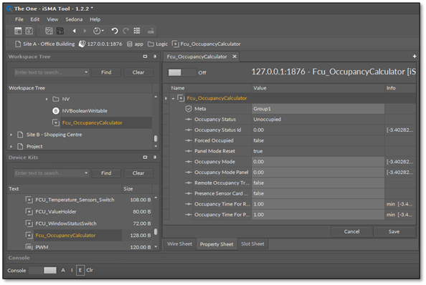
Task: Collapse the Fcu_OccupancyCalculator property row
Action: [173, 98]
